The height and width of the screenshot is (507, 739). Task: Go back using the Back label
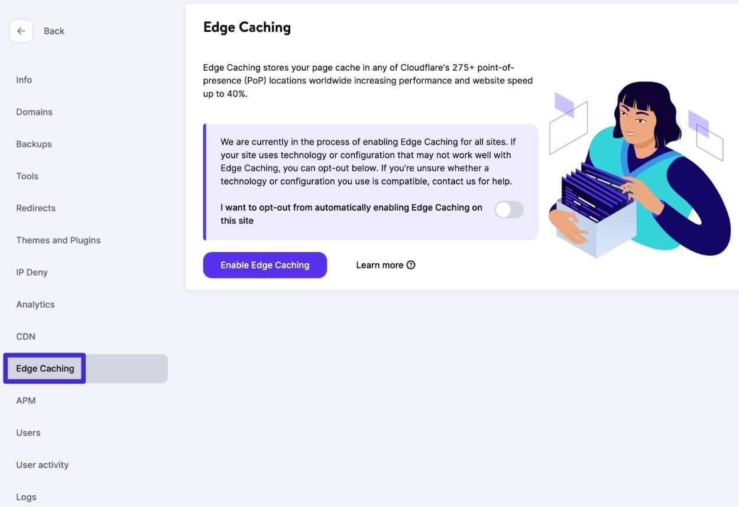pyautogui.click(x=54, y=31)
